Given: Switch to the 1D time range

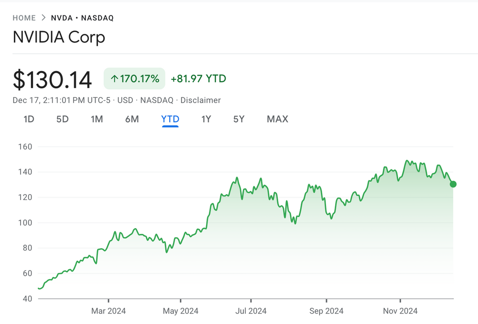Looking at the screenshot, I should [x=29, y=119].
